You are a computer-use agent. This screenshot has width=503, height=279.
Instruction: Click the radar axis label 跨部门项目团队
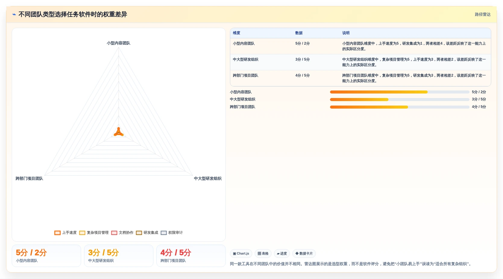(x=29, y=179)
